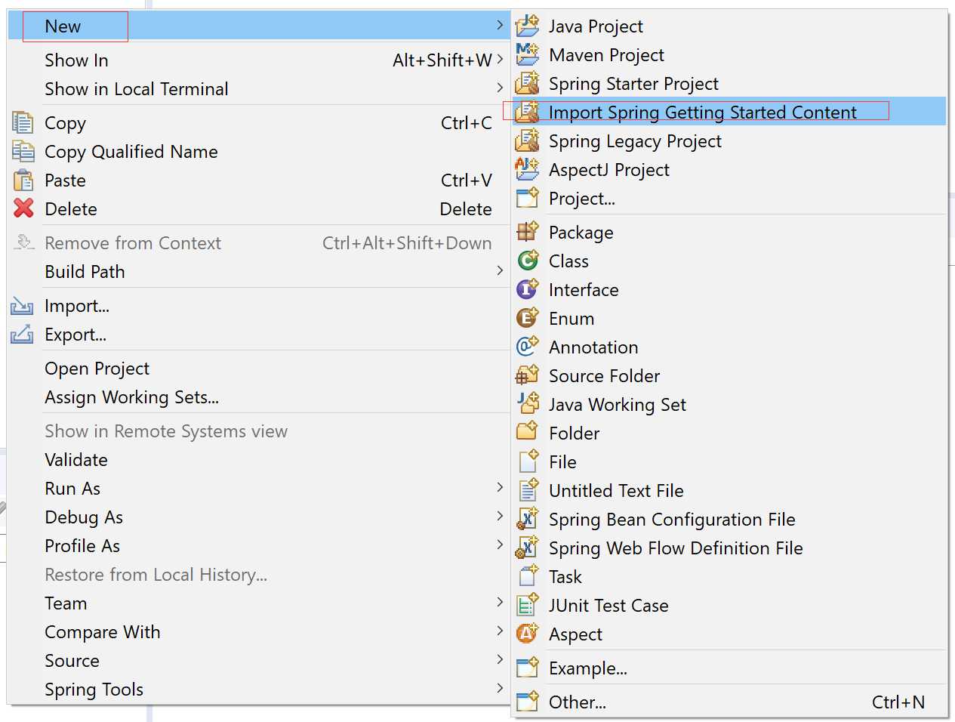The height and width of the screenshot is (722, 955).
Task: Expand the Spring Tools submenu arrow
Action: 500,688
